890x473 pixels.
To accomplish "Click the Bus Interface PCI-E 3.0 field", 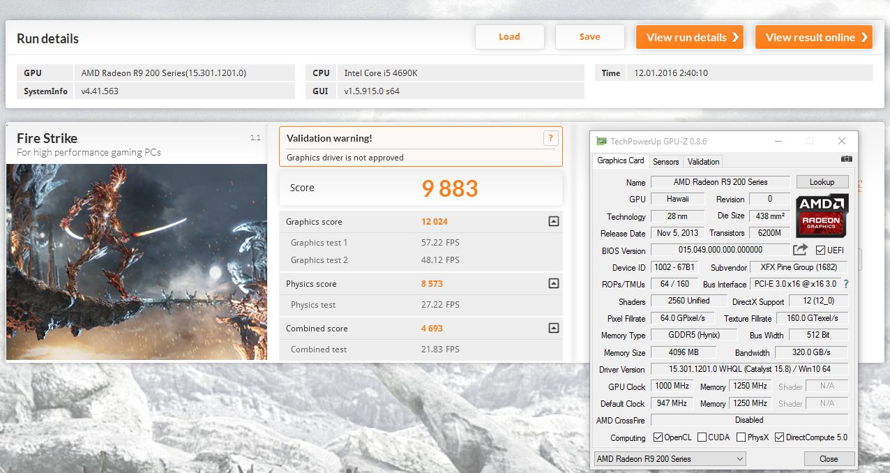I will pyautogui.click(x=795, y=284).
